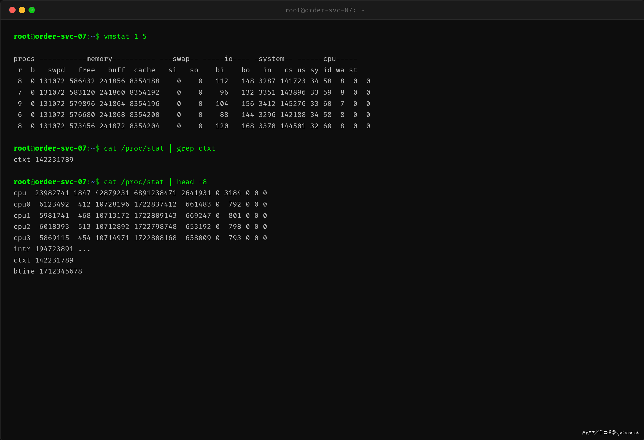Image resolution: width=644 pixels, height=440 pixels.
Task: Click bo value 168 in last row
Action: pos(248,126)
